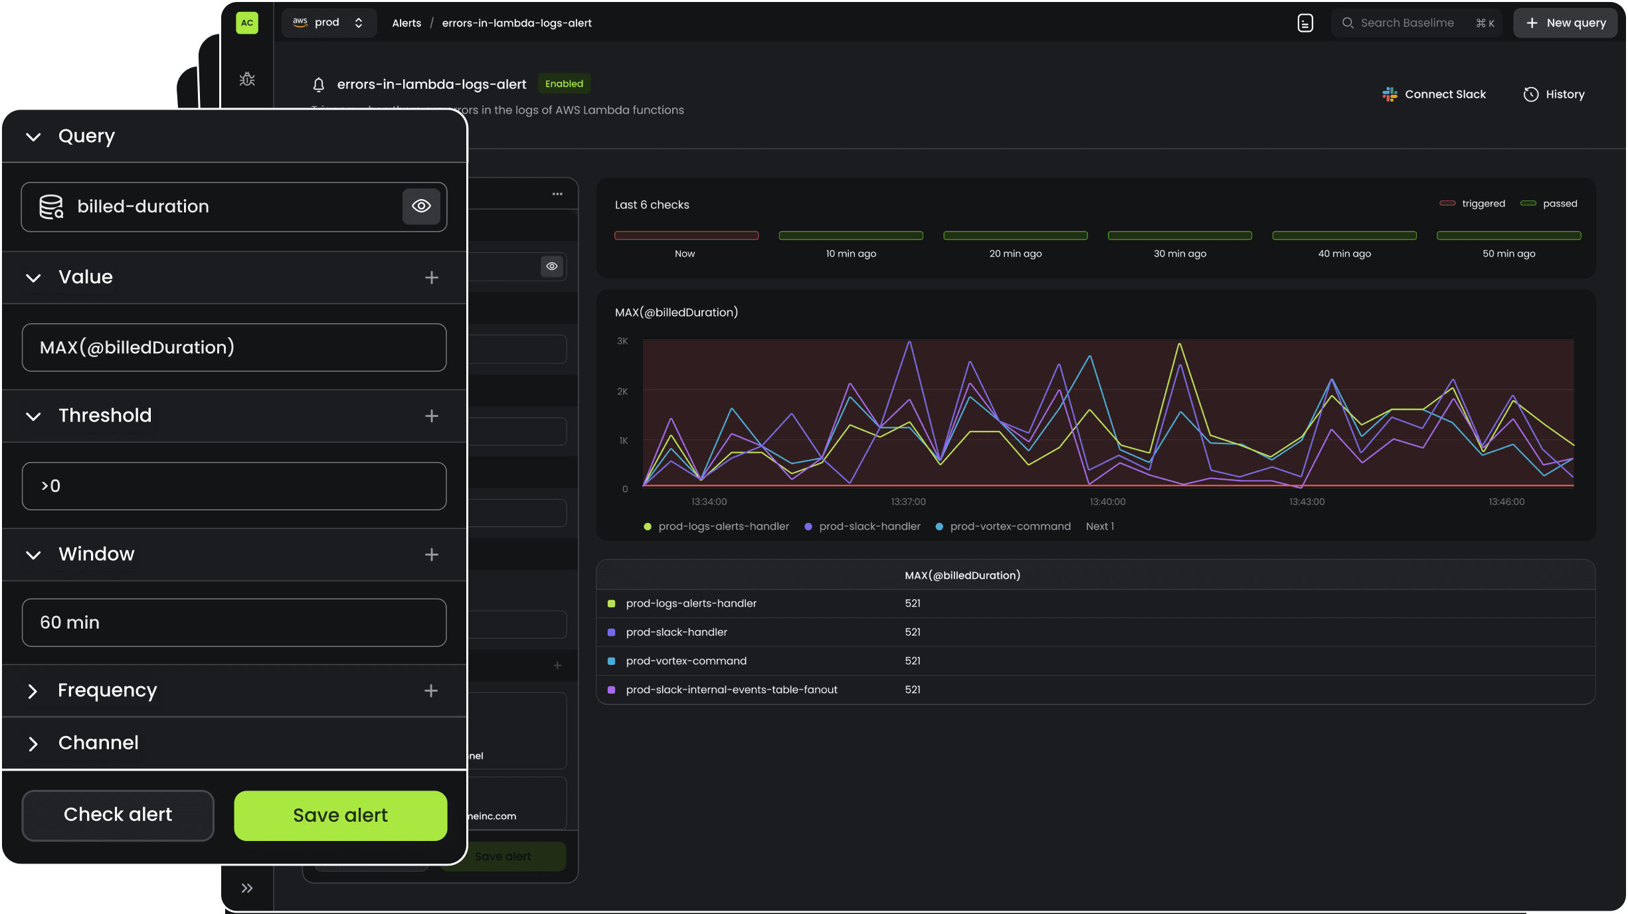Open three-dots menu in alert panel
This screenshot has width=1628, height=914.
tap(557, 194)
